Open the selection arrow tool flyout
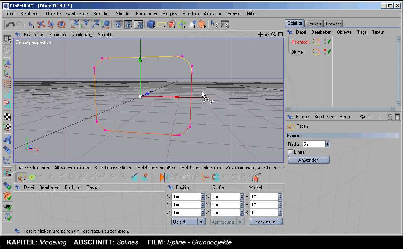Screen dimensions: 403x249 pyautogui.click(x=31, y=25)
